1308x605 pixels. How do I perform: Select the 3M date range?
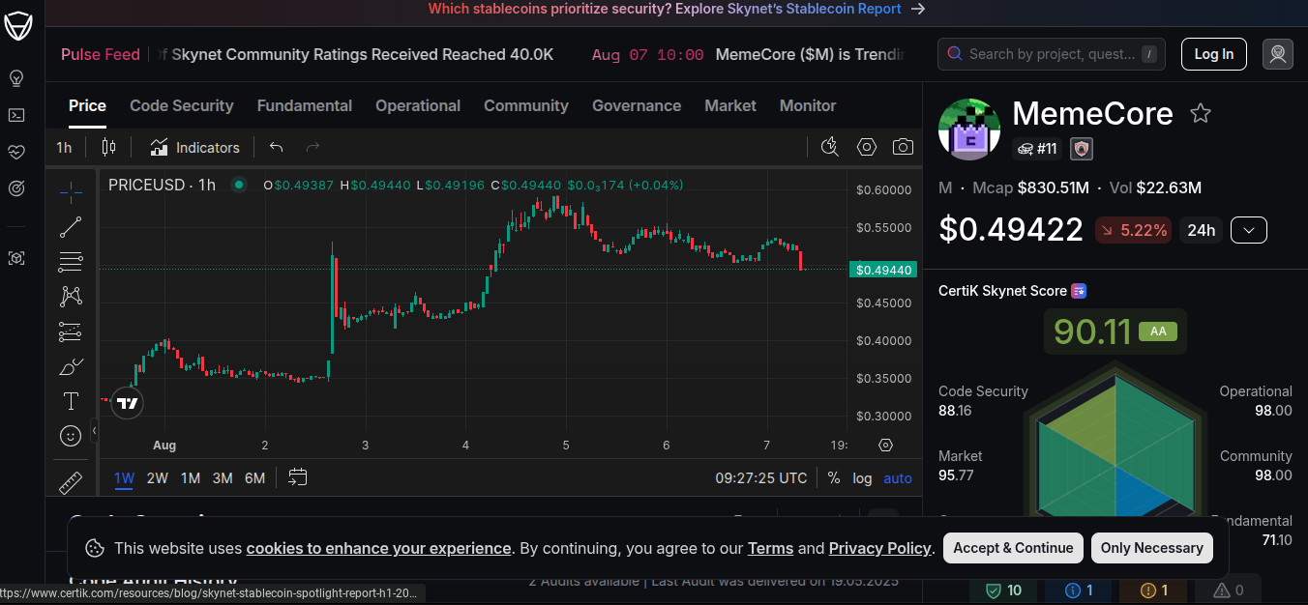(223, 477)
